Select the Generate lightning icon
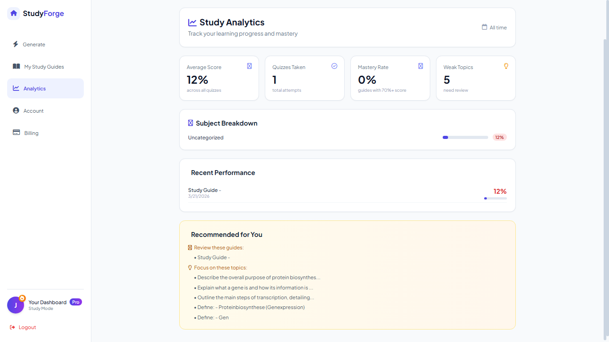This screenshot has width=609, height=342. pos(15,44)
